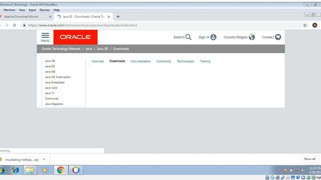This screenshot has height=180, width=321.
Task: Open Java Card sidebar link
Action: 51,88
